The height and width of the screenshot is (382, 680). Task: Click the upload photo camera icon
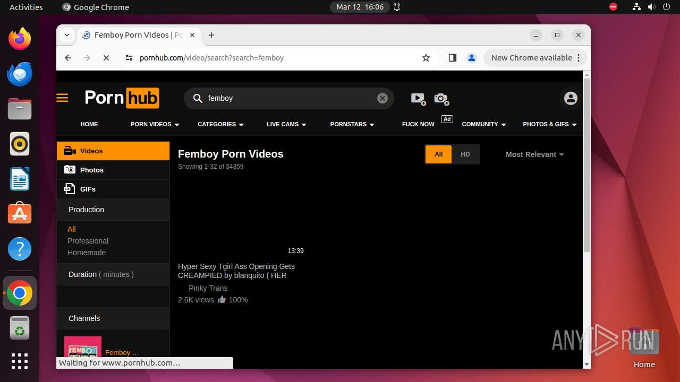coord(441,99)
